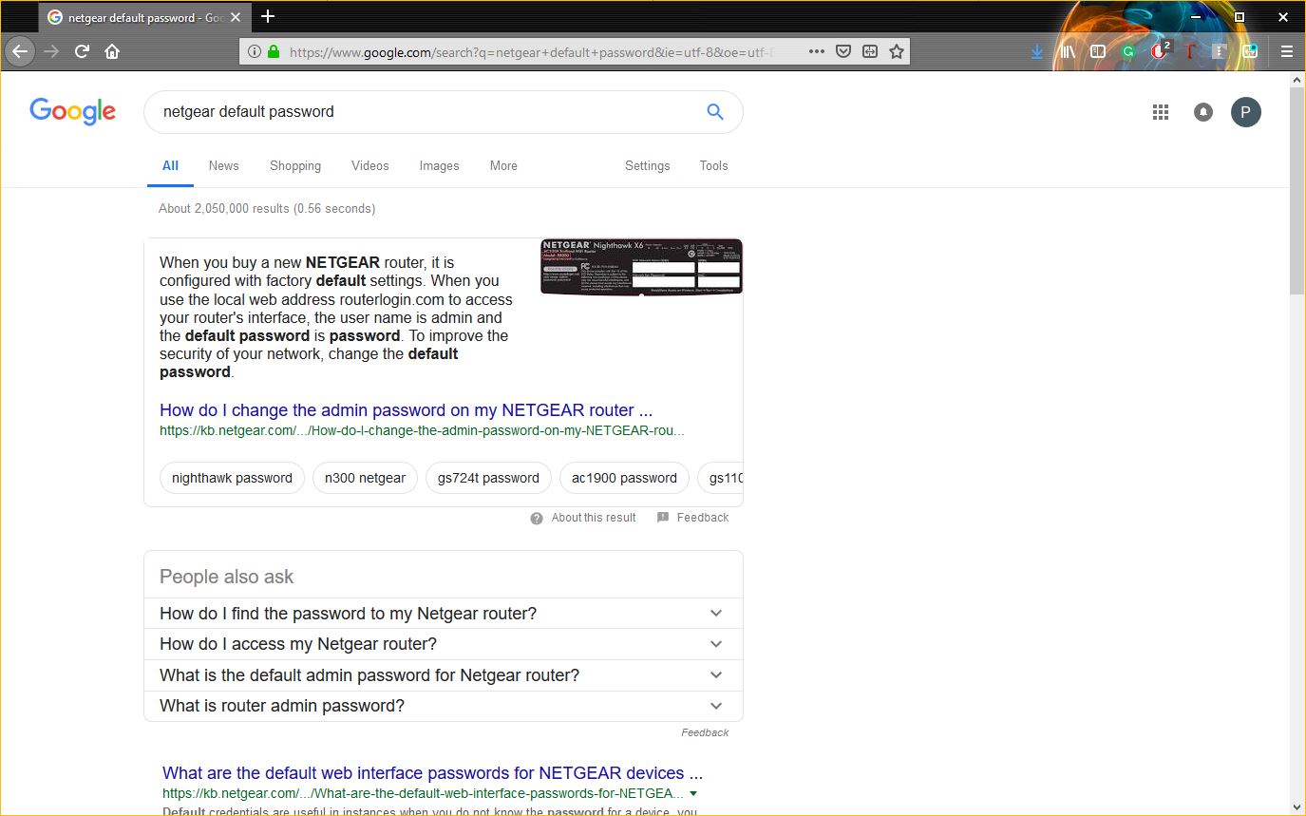Image resolution: width=1306 pixels, height=816 pixels.
Task: Select the All results tab
Action: click(170, 165)
